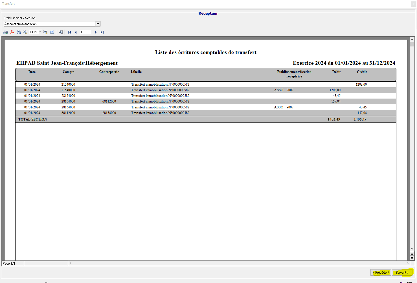The width and height of the screenshot is (417, 283).
Task: Click debit value 157,04
Action: coord(336,101)
